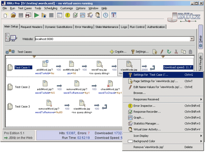Select the Test Case 1 label
The height and width of the screenshot is (154, 205).
[x=23, y=67]
